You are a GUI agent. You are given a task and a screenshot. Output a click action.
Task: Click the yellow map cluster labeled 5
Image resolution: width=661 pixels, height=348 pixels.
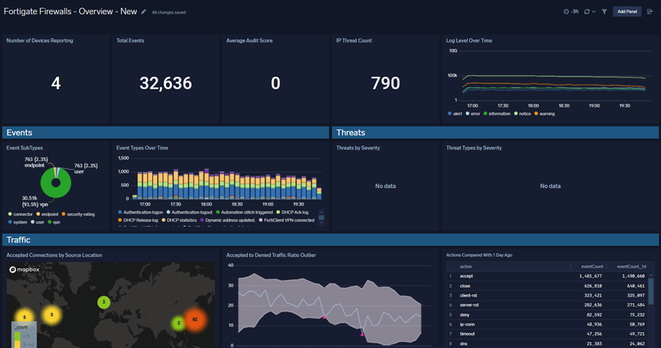(25, 317)
